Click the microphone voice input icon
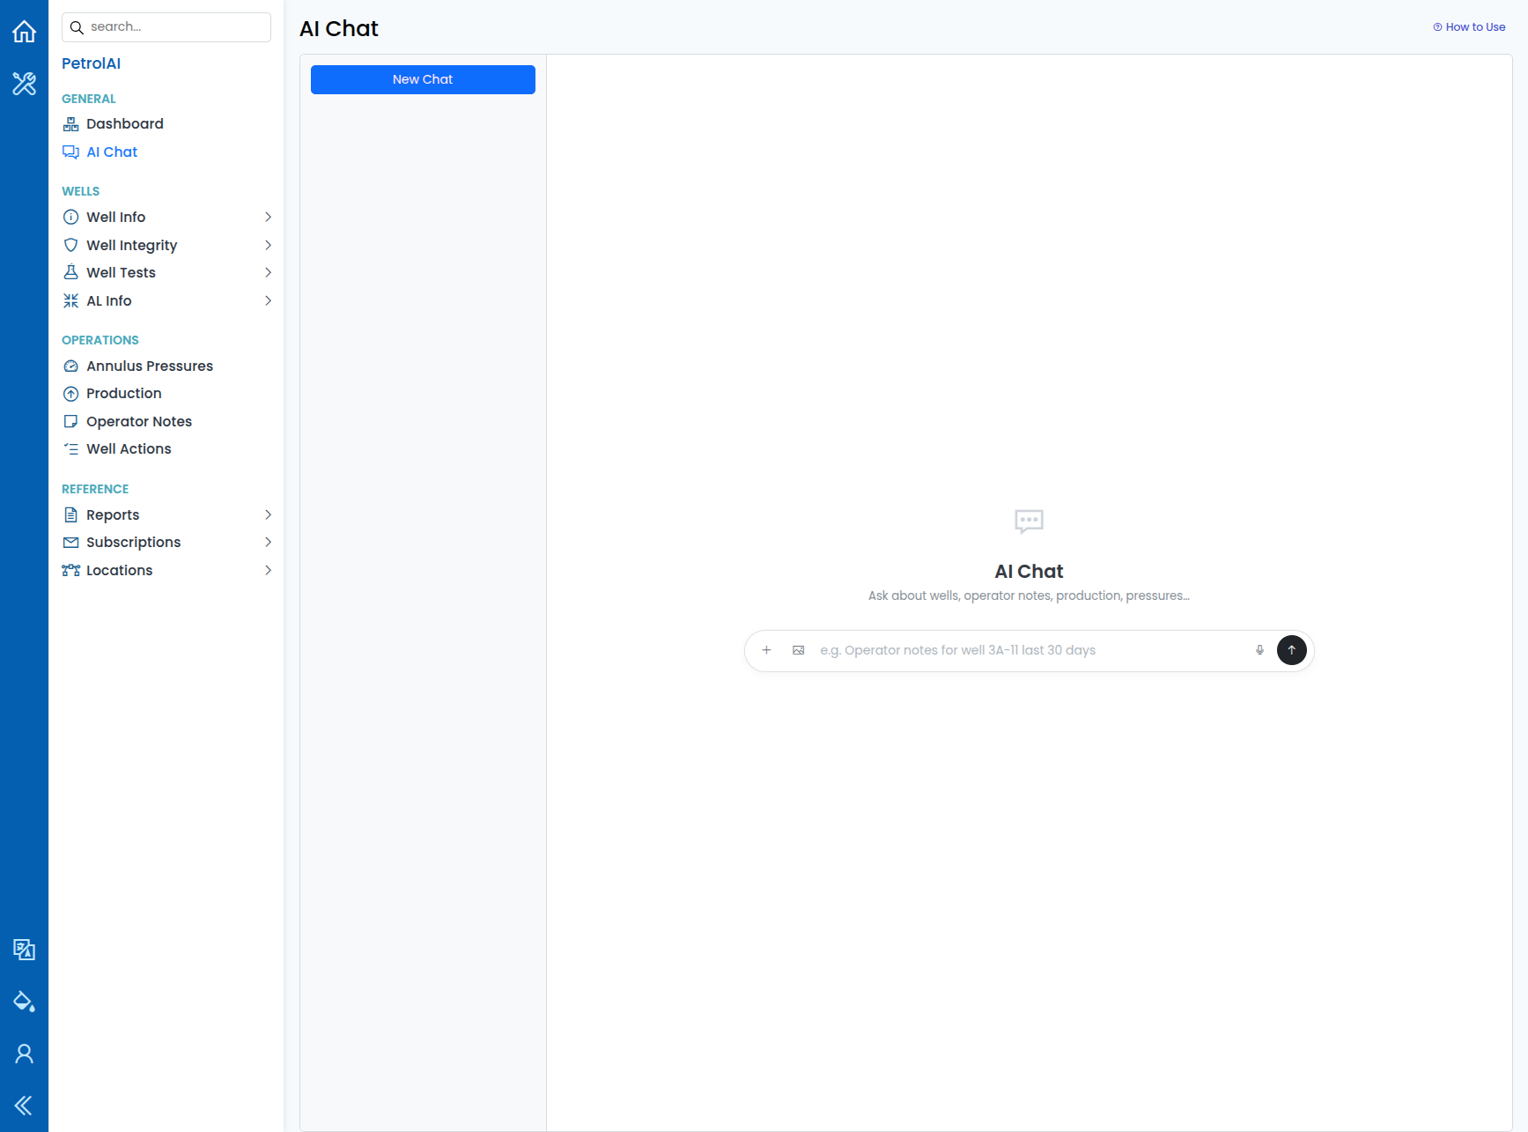This screenshot has height=1132, width=1528. [1259, 650]
